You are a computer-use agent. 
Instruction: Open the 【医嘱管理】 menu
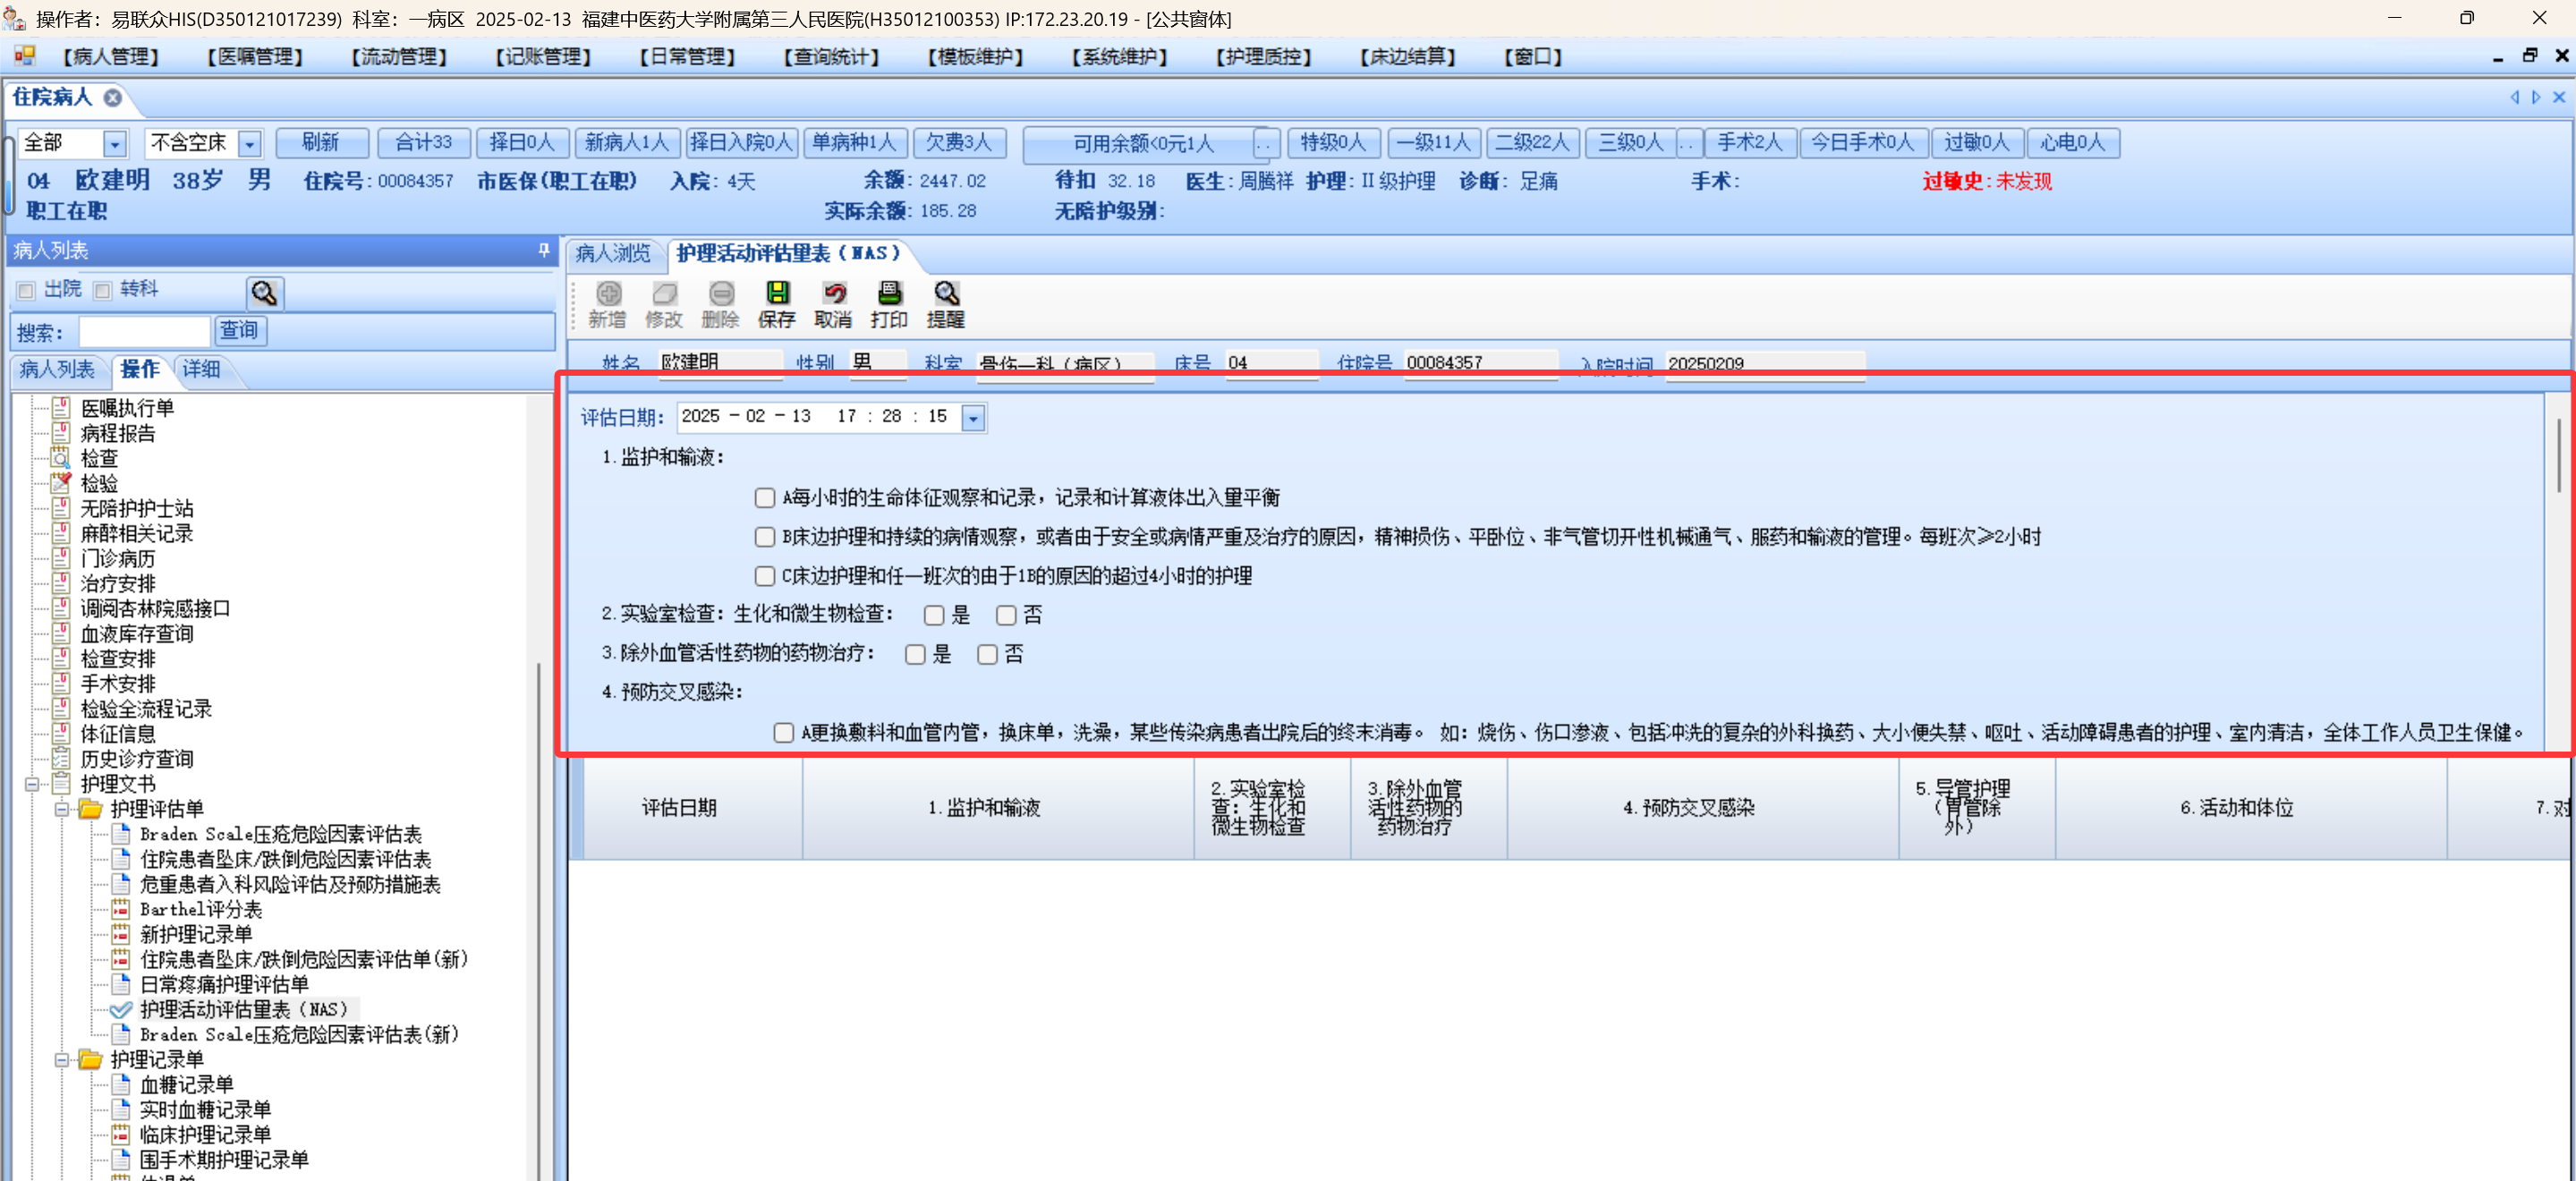point(254,57)
